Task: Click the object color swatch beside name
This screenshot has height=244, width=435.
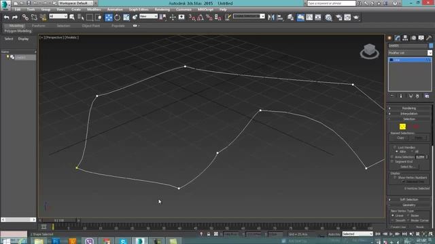Action: 431,45
